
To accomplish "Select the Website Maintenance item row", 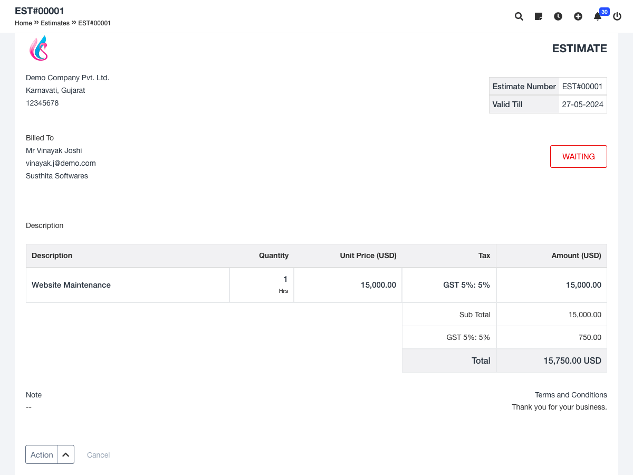I will tap(71, 285).
